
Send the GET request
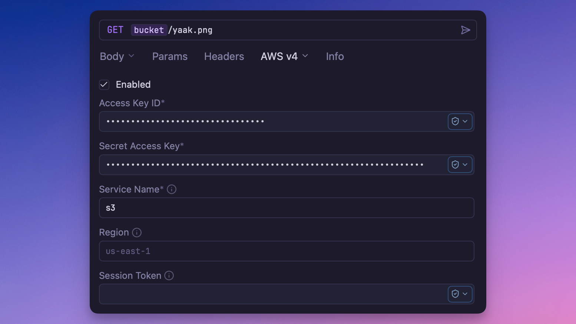(x=466, y=30)
